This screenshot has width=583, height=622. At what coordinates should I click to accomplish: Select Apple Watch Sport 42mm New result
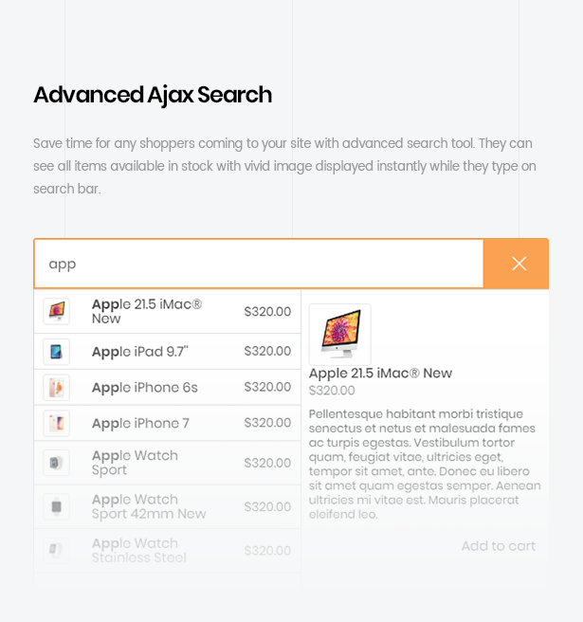(x=149, y=506)
